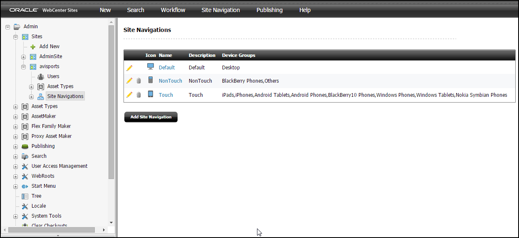Image resolution: width=519 pixels, height=238 pixels.
Task: Open the Publishing menu in top bar
Action: tap(269, 10)
